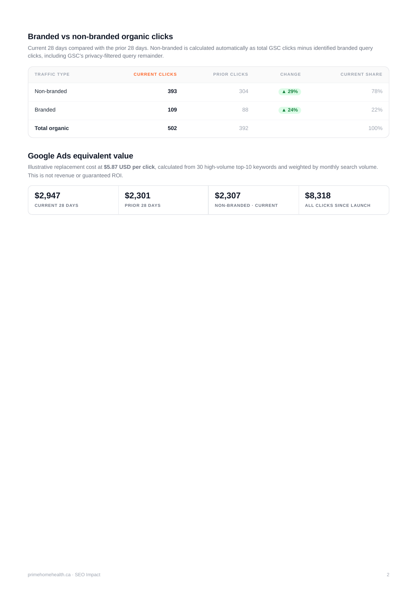Click the total share value 100%
417x591 pixels.
[x=375, y=128]
